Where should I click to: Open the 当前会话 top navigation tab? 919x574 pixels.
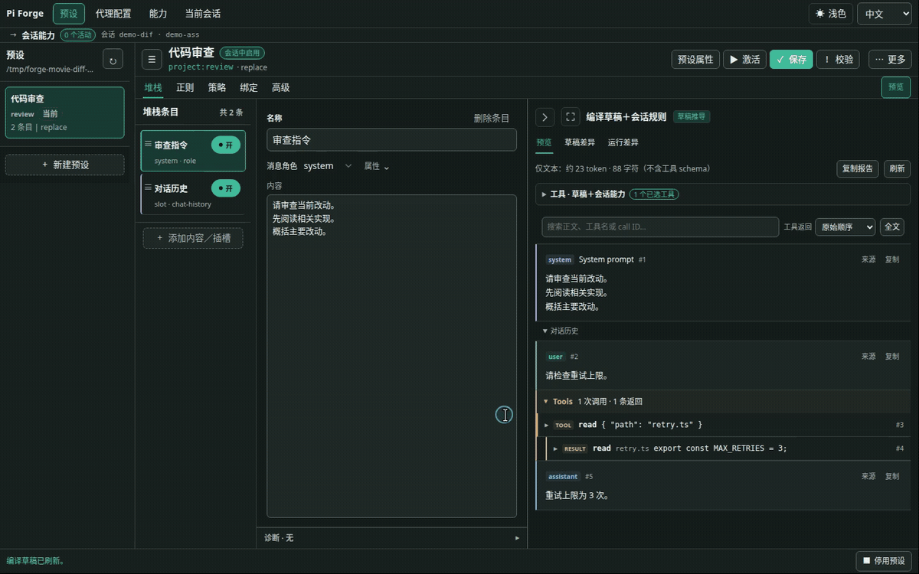click(203, 14)
